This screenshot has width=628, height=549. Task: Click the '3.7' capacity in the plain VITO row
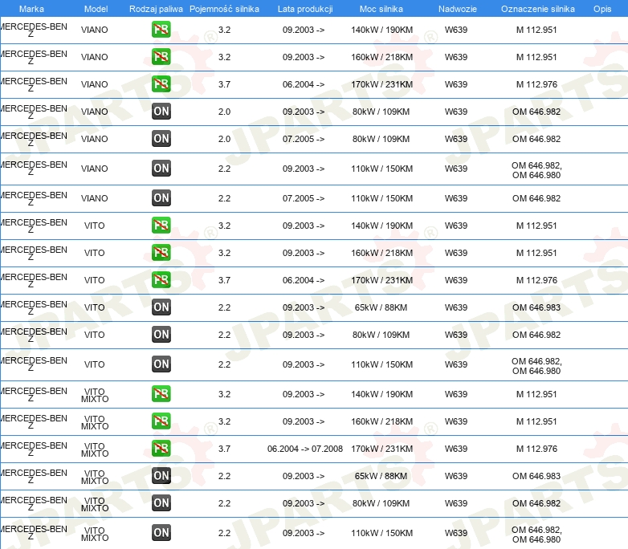(224, 280)
